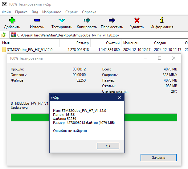Image resolution: width=188 pixels, height=169 pixels.
Task: Open the Файл menu
Action: [x=6, y=12]
